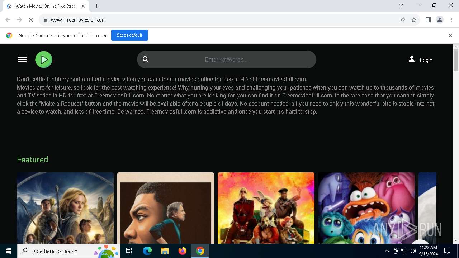Launch Microsoft Edge from the taskbar
The height and width of the screenshot is (258, 459).
[x=147, y=251]
